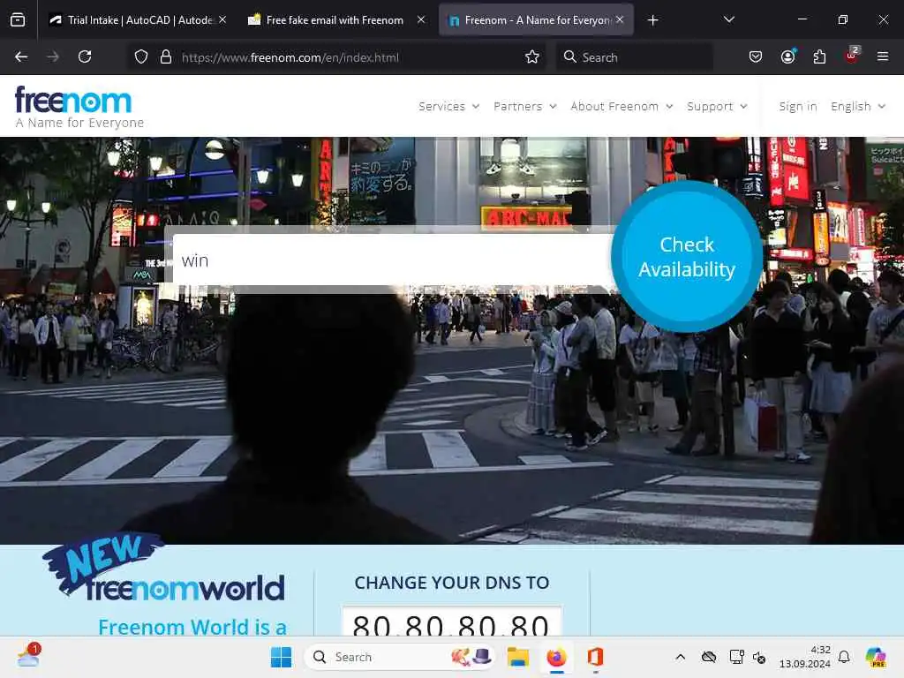Expand the Partners menu
This screenshot has height=678, width=904.
click(524, 107)
